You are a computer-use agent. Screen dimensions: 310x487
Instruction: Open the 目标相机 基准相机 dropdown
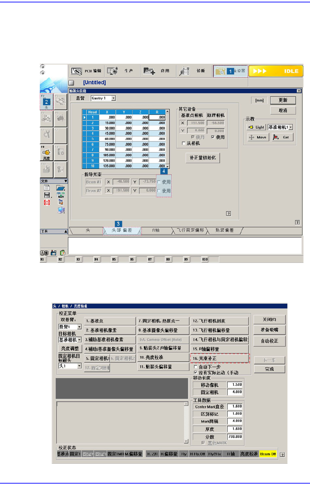tap(79, 340)
